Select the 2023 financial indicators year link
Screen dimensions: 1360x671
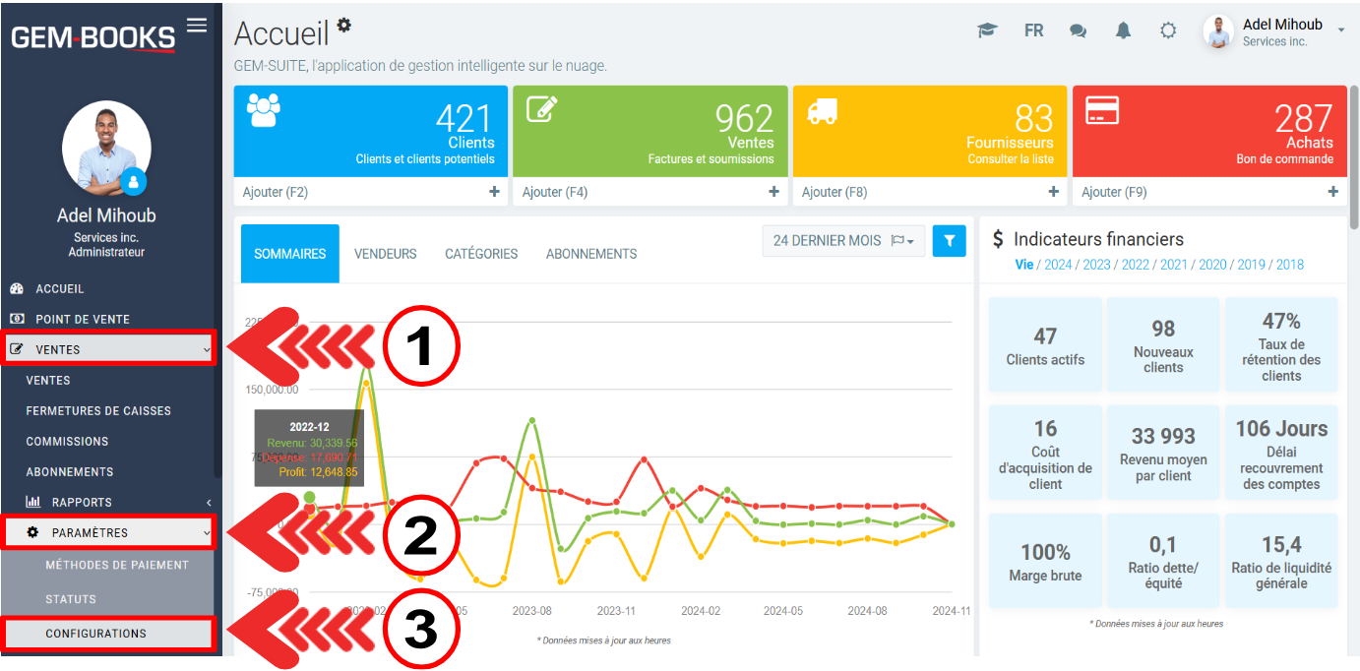[x=1096, y=265]
